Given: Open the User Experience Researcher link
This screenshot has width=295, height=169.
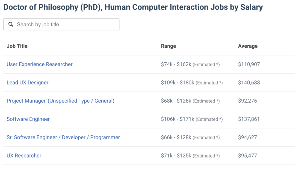Looking at the screenshot, I should [40, 64].
